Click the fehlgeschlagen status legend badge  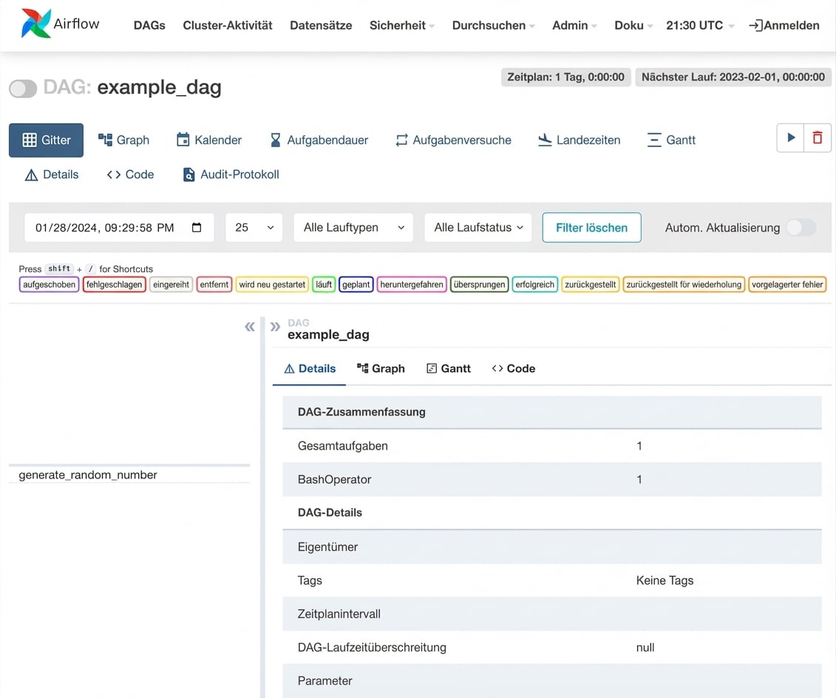pyautogui.click(x=114, y=285)
